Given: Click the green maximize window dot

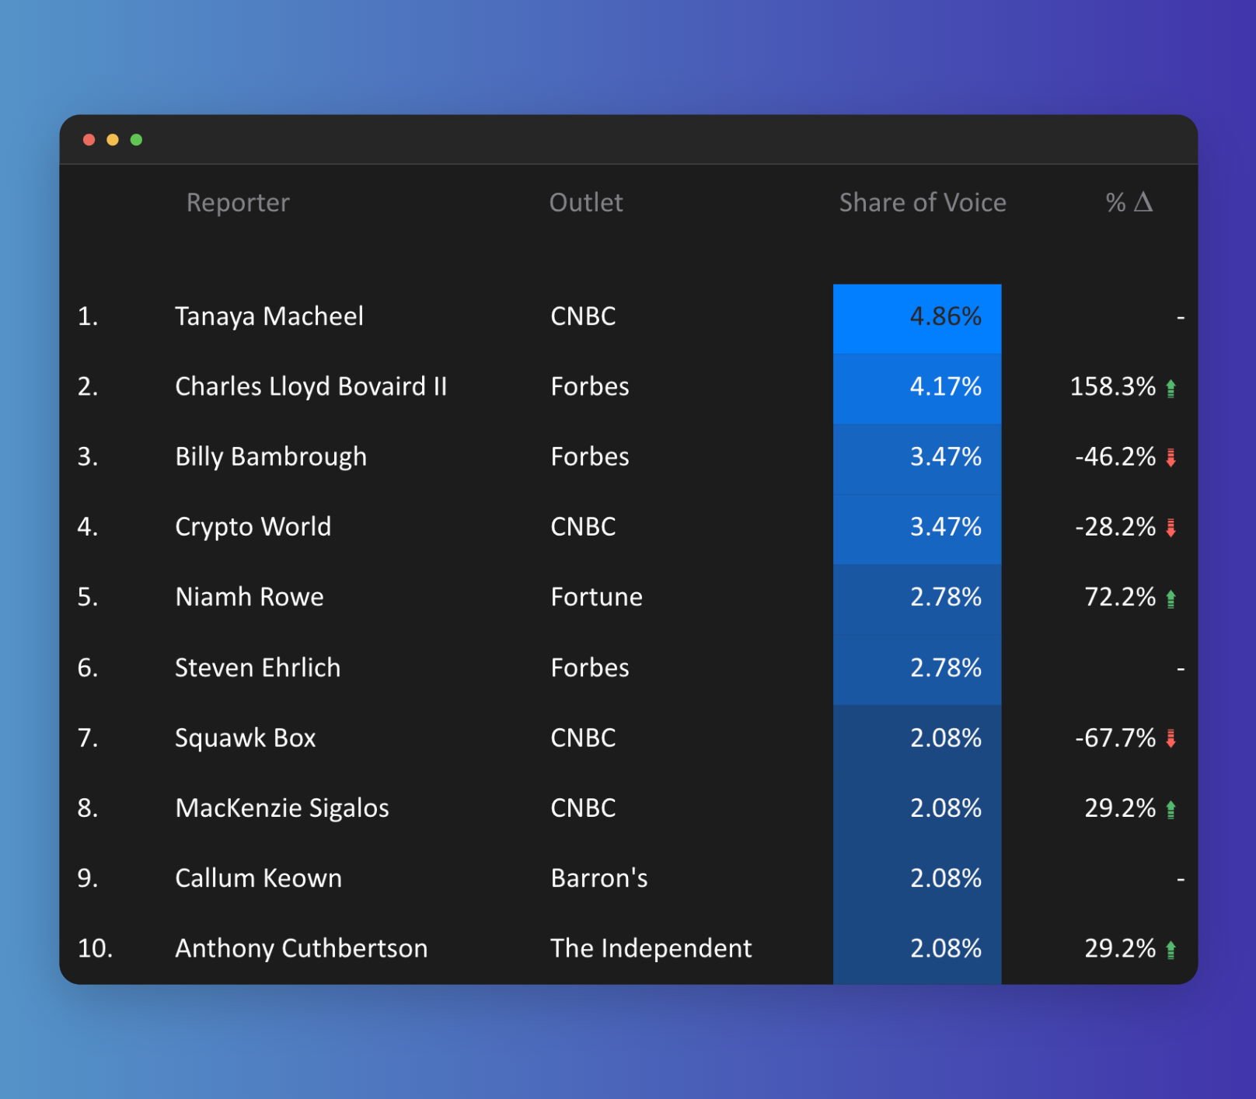Looking at the screenshot, I should pos(137,140).
